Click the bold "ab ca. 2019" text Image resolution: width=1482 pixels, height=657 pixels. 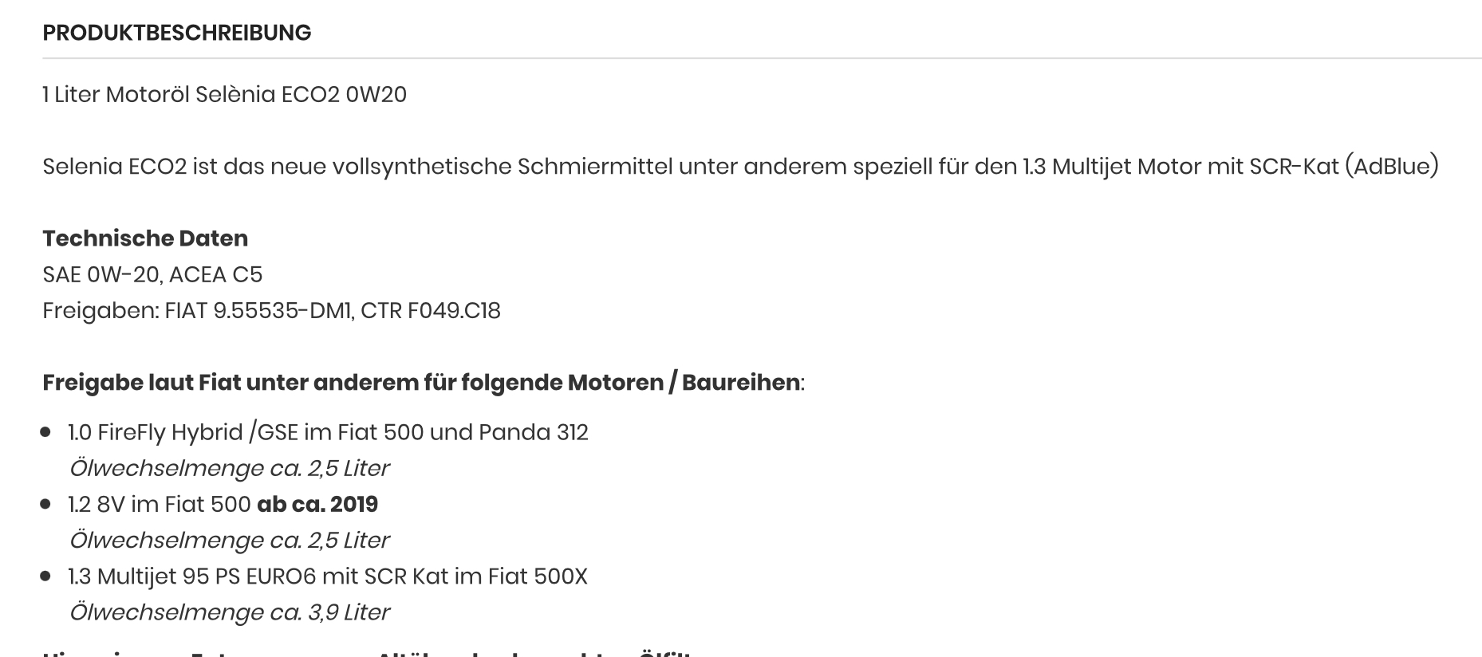pyautogui.click(x=317, y=505)
